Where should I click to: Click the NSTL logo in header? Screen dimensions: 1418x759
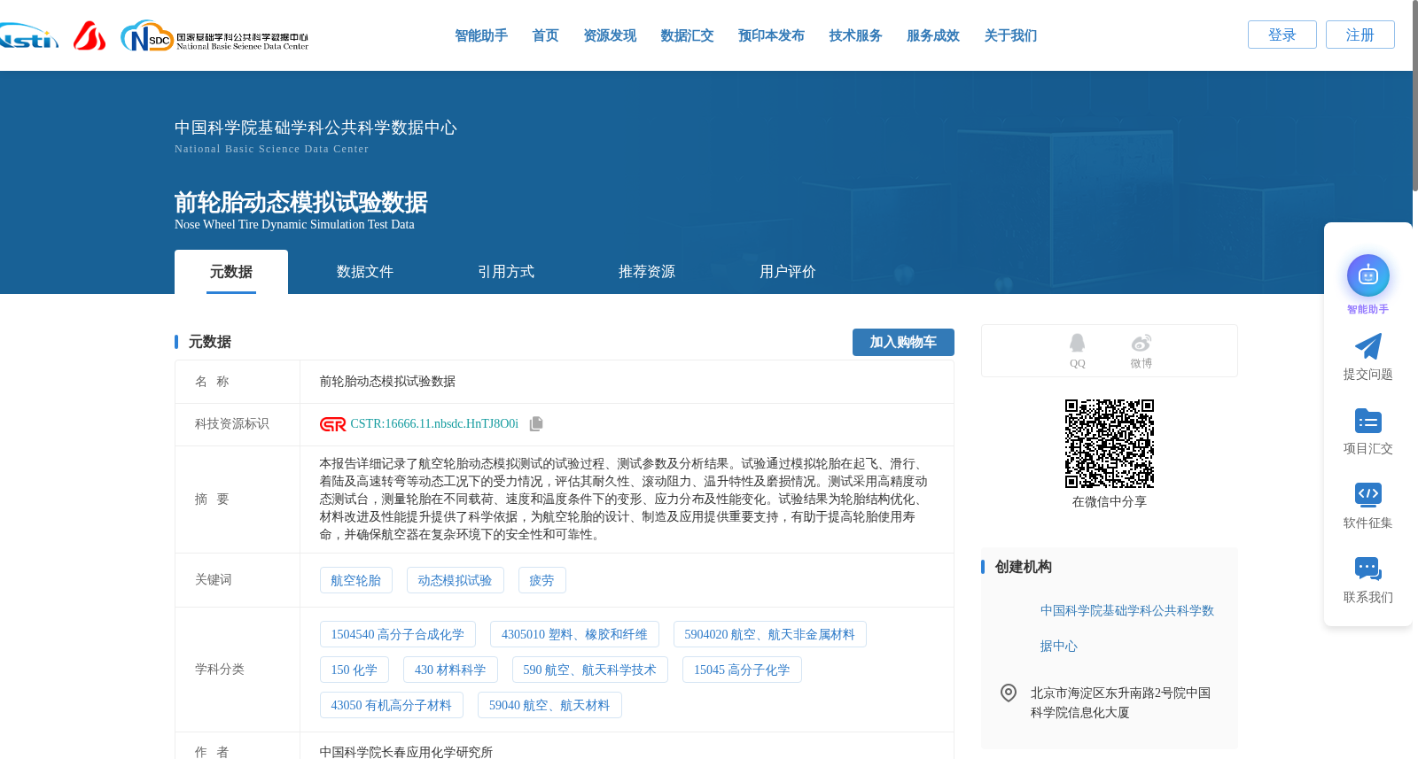[28, 36]
